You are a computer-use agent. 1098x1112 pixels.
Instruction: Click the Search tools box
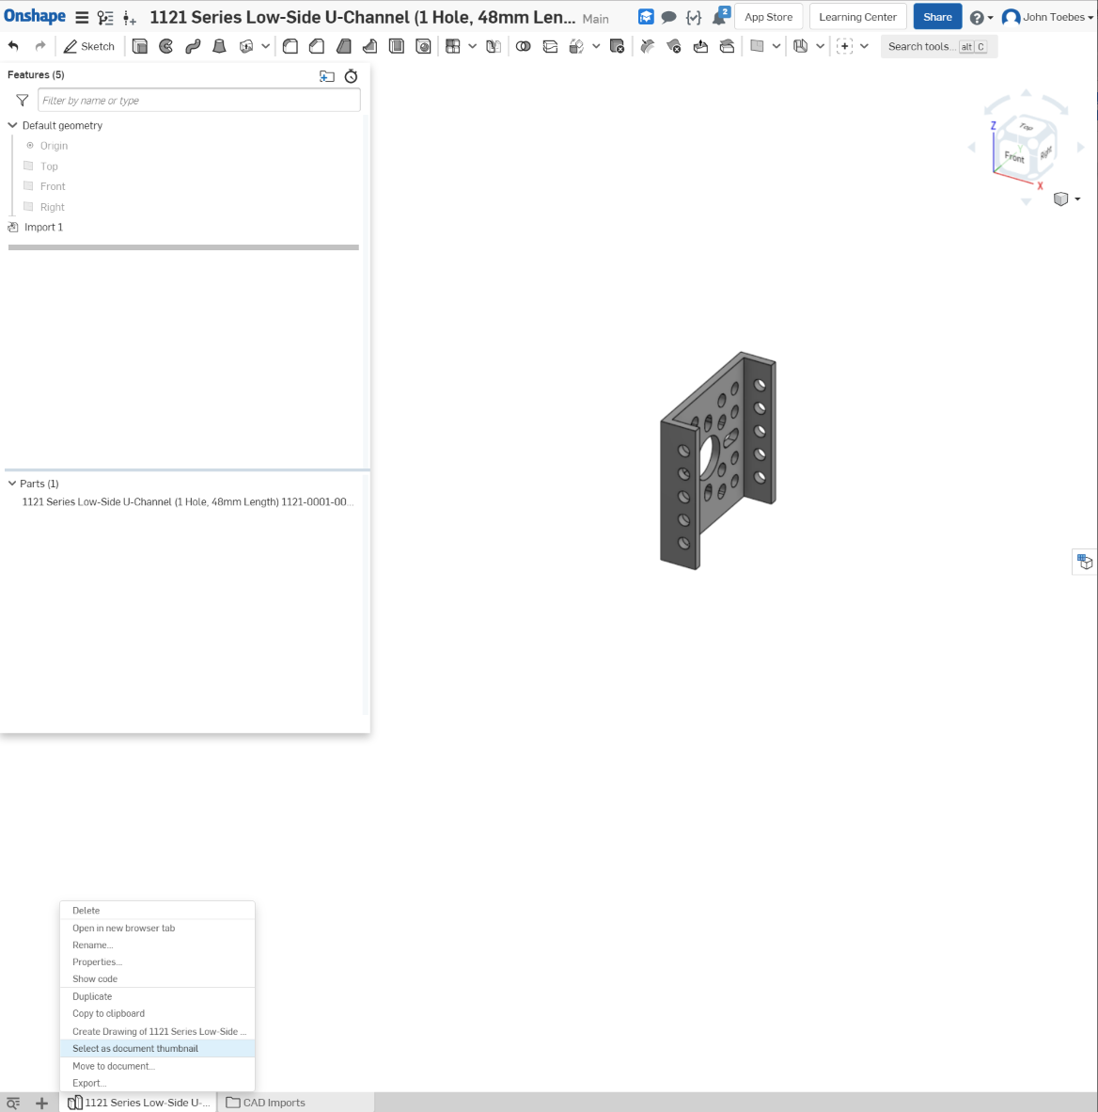[x=938, y=46]
